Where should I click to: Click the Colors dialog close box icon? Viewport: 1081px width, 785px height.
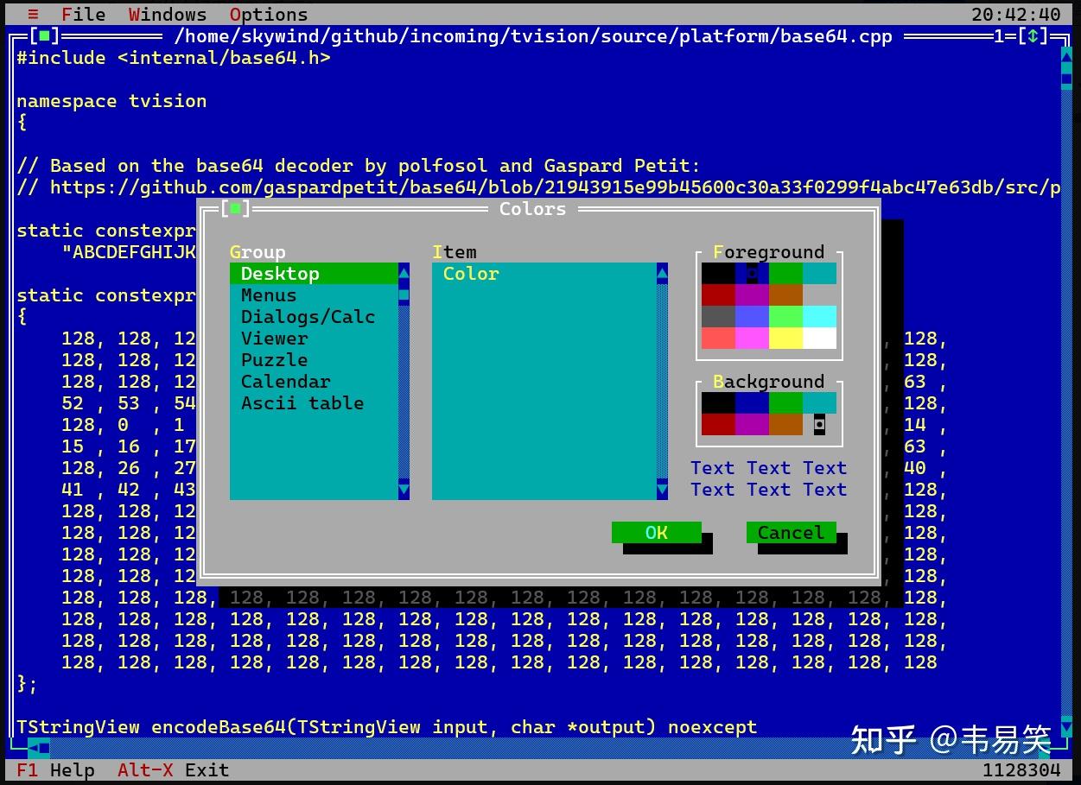coord(235,209)
